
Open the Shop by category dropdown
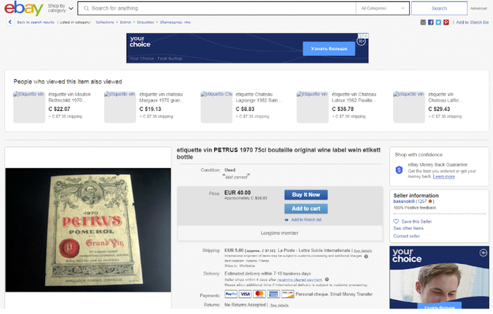61,8
